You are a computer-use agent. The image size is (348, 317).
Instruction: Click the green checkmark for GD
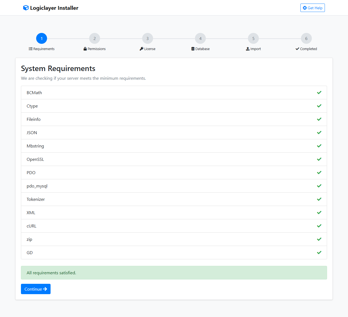click(319, 253)
